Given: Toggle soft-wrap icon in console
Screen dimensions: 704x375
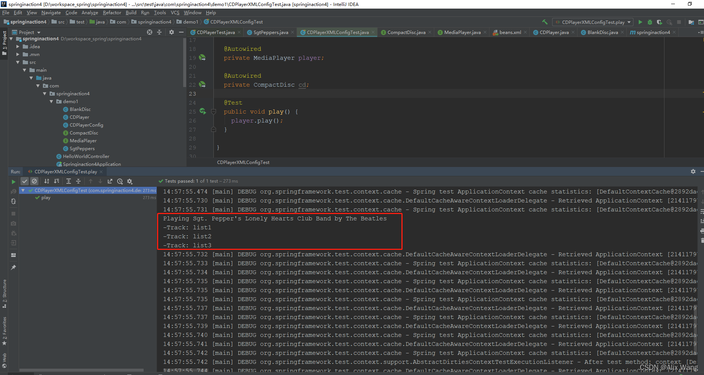Looking at the screenshot, I should coord(702,211).
